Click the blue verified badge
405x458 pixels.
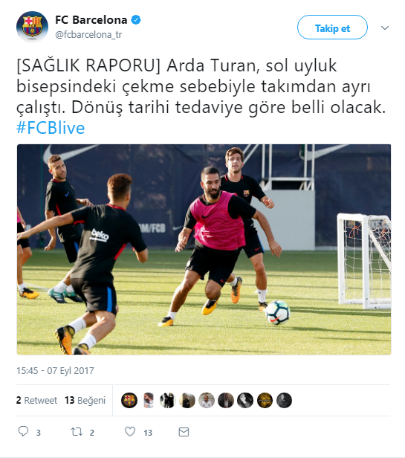coord(136,20)
